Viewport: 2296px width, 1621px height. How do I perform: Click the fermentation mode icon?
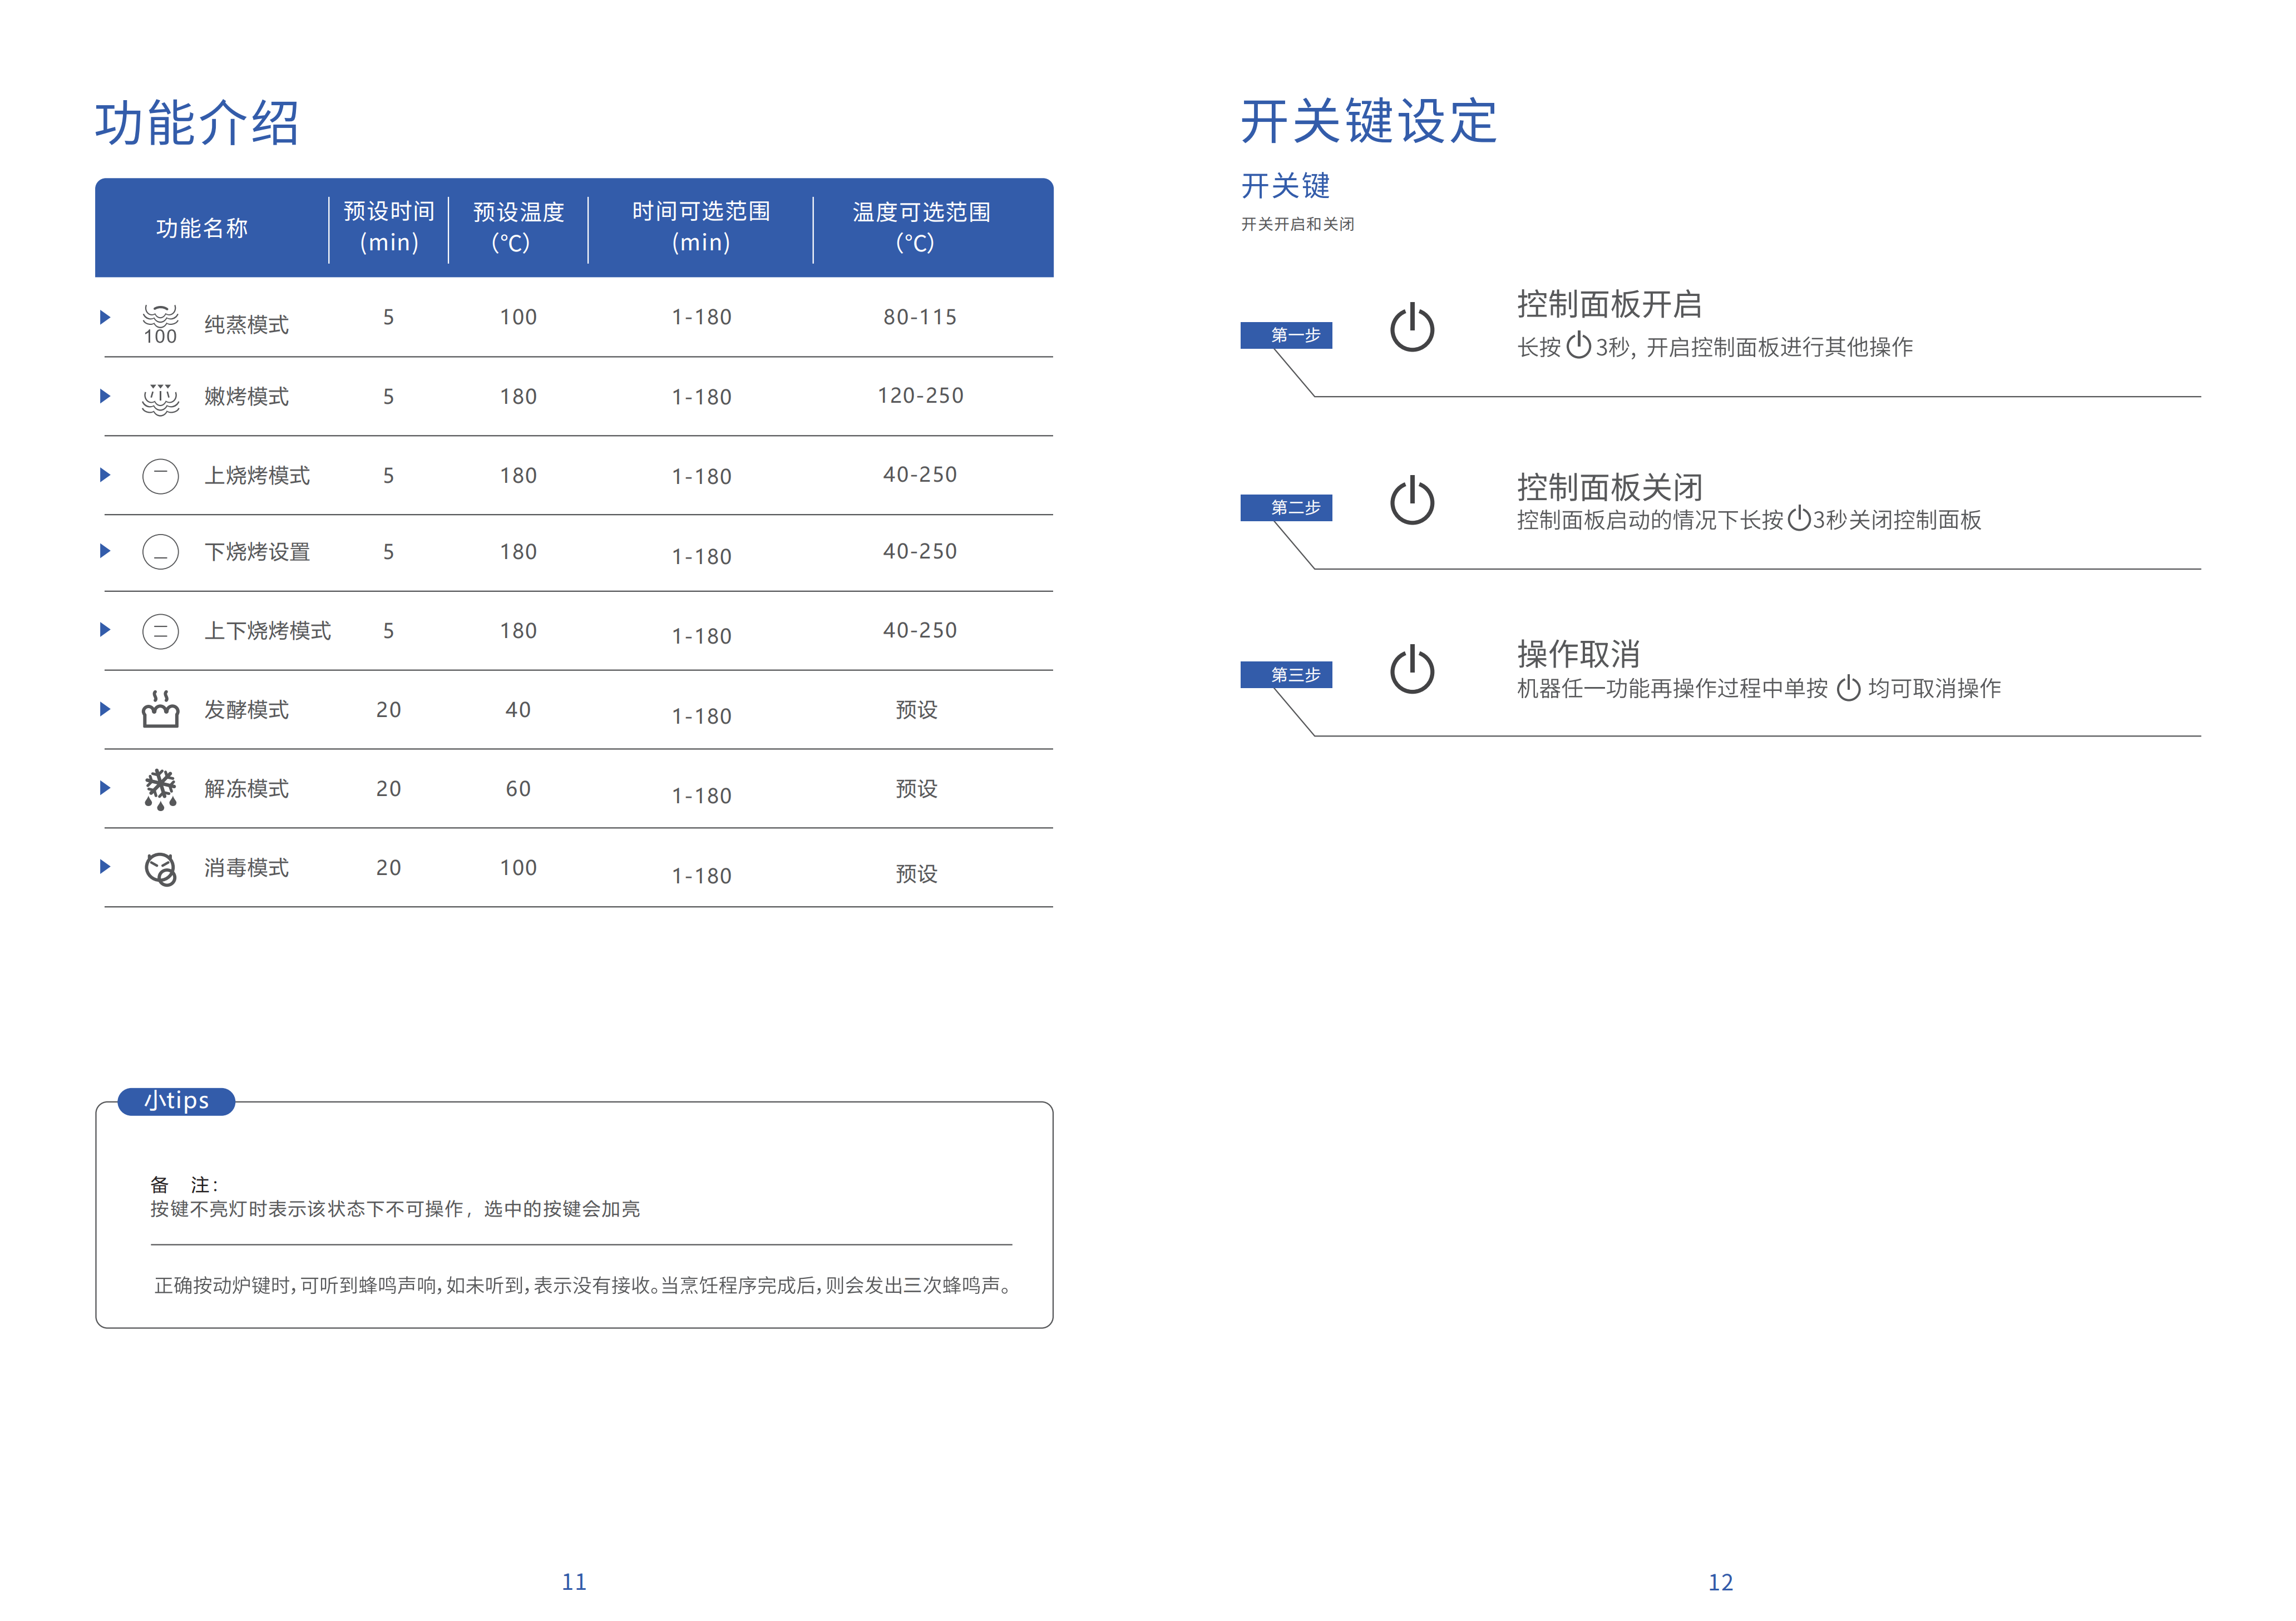coord(160,709)
